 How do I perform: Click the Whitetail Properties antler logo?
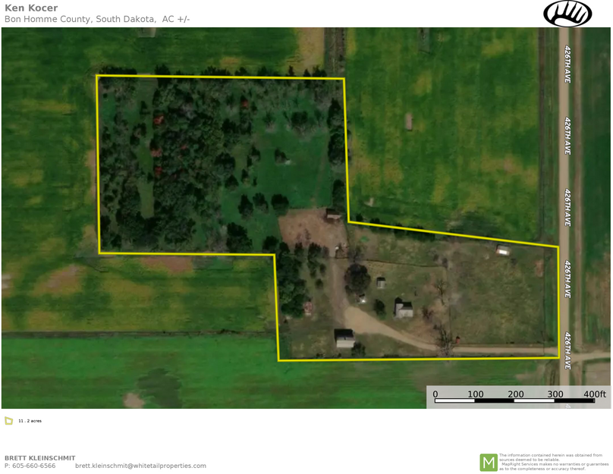pos(568,14)
